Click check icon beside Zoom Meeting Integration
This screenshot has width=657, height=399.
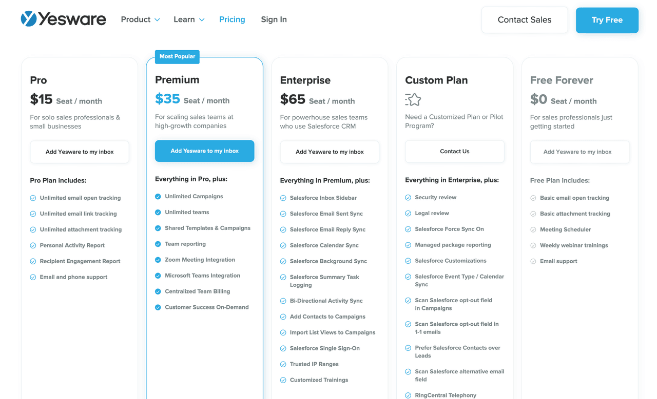click(x=158, y=260)
